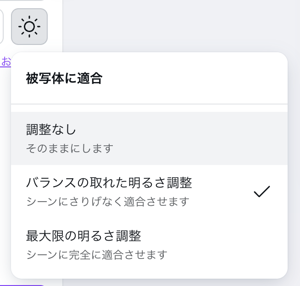Collapse the brightness dropdown via the sun button

coord(29,27)
